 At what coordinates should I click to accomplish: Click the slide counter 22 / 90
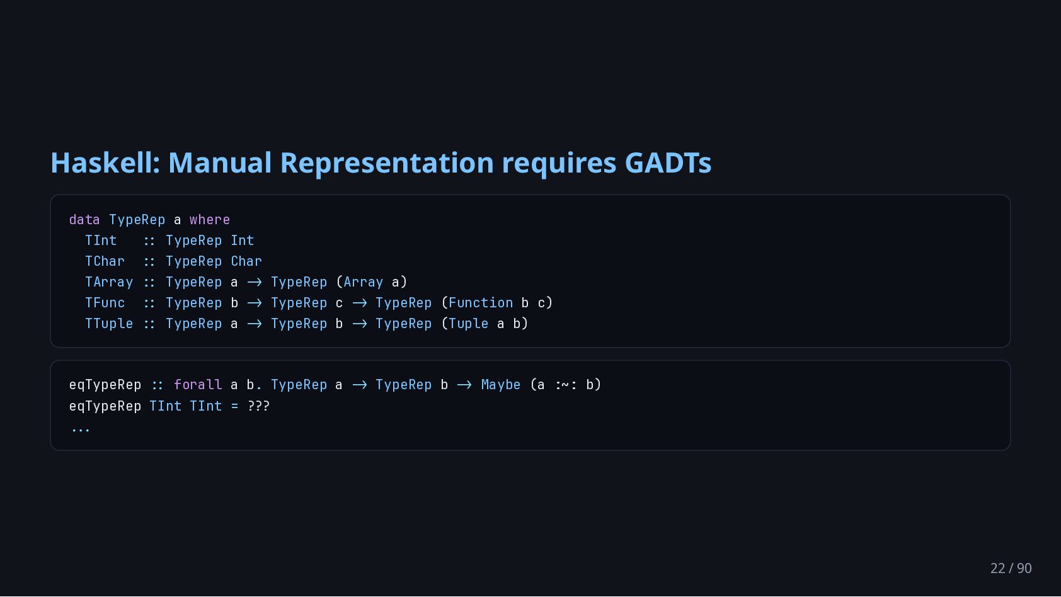tap(1011, 568)
